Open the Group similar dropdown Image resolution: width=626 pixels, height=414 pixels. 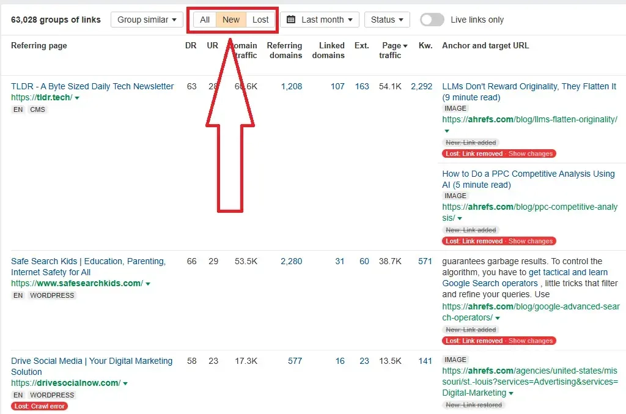147,20
